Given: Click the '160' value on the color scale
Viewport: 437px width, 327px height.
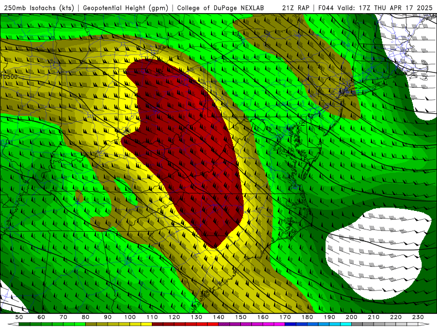Looking at the screenshot, I should point(263,317).
